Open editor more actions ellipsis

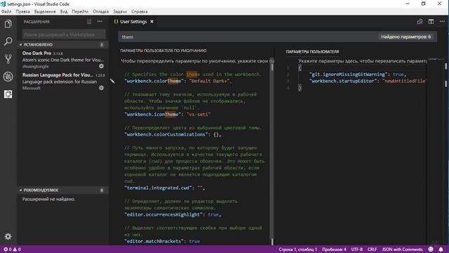pos(442,22)
